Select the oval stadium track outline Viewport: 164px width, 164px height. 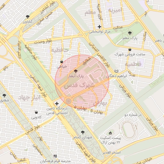click(128, 130)
